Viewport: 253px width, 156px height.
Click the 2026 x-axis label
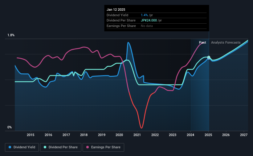226,135
